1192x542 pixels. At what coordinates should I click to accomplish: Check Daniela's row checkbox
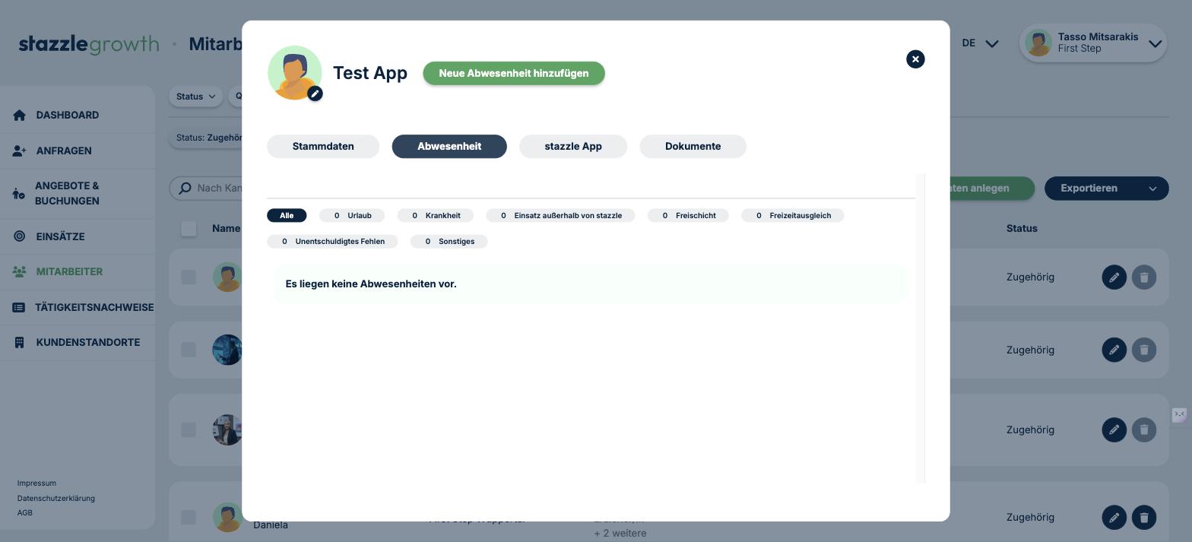point(189,517)
